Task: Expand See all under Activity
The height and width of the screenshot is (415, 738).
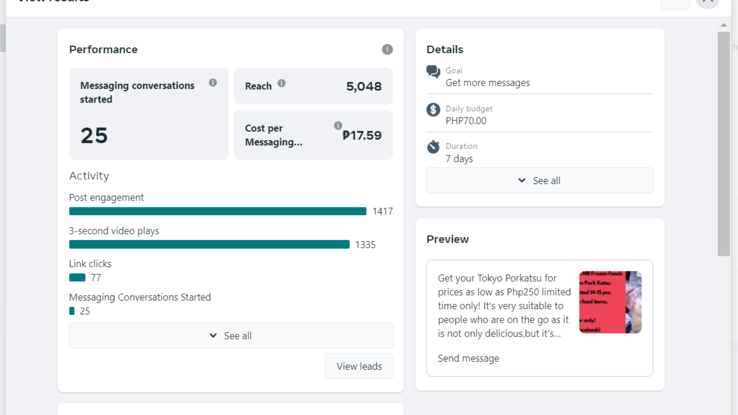Action: (x=231, y=335)
